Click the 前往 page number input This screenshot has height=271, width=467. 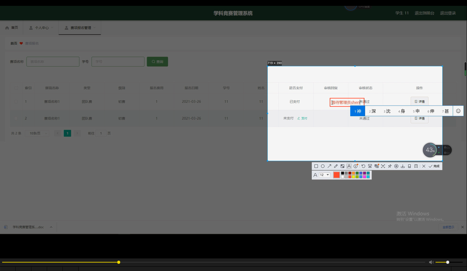tap(101, 133)
